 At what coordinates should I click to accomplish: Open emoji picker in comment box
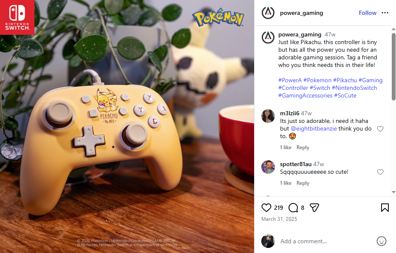[382, 241]
